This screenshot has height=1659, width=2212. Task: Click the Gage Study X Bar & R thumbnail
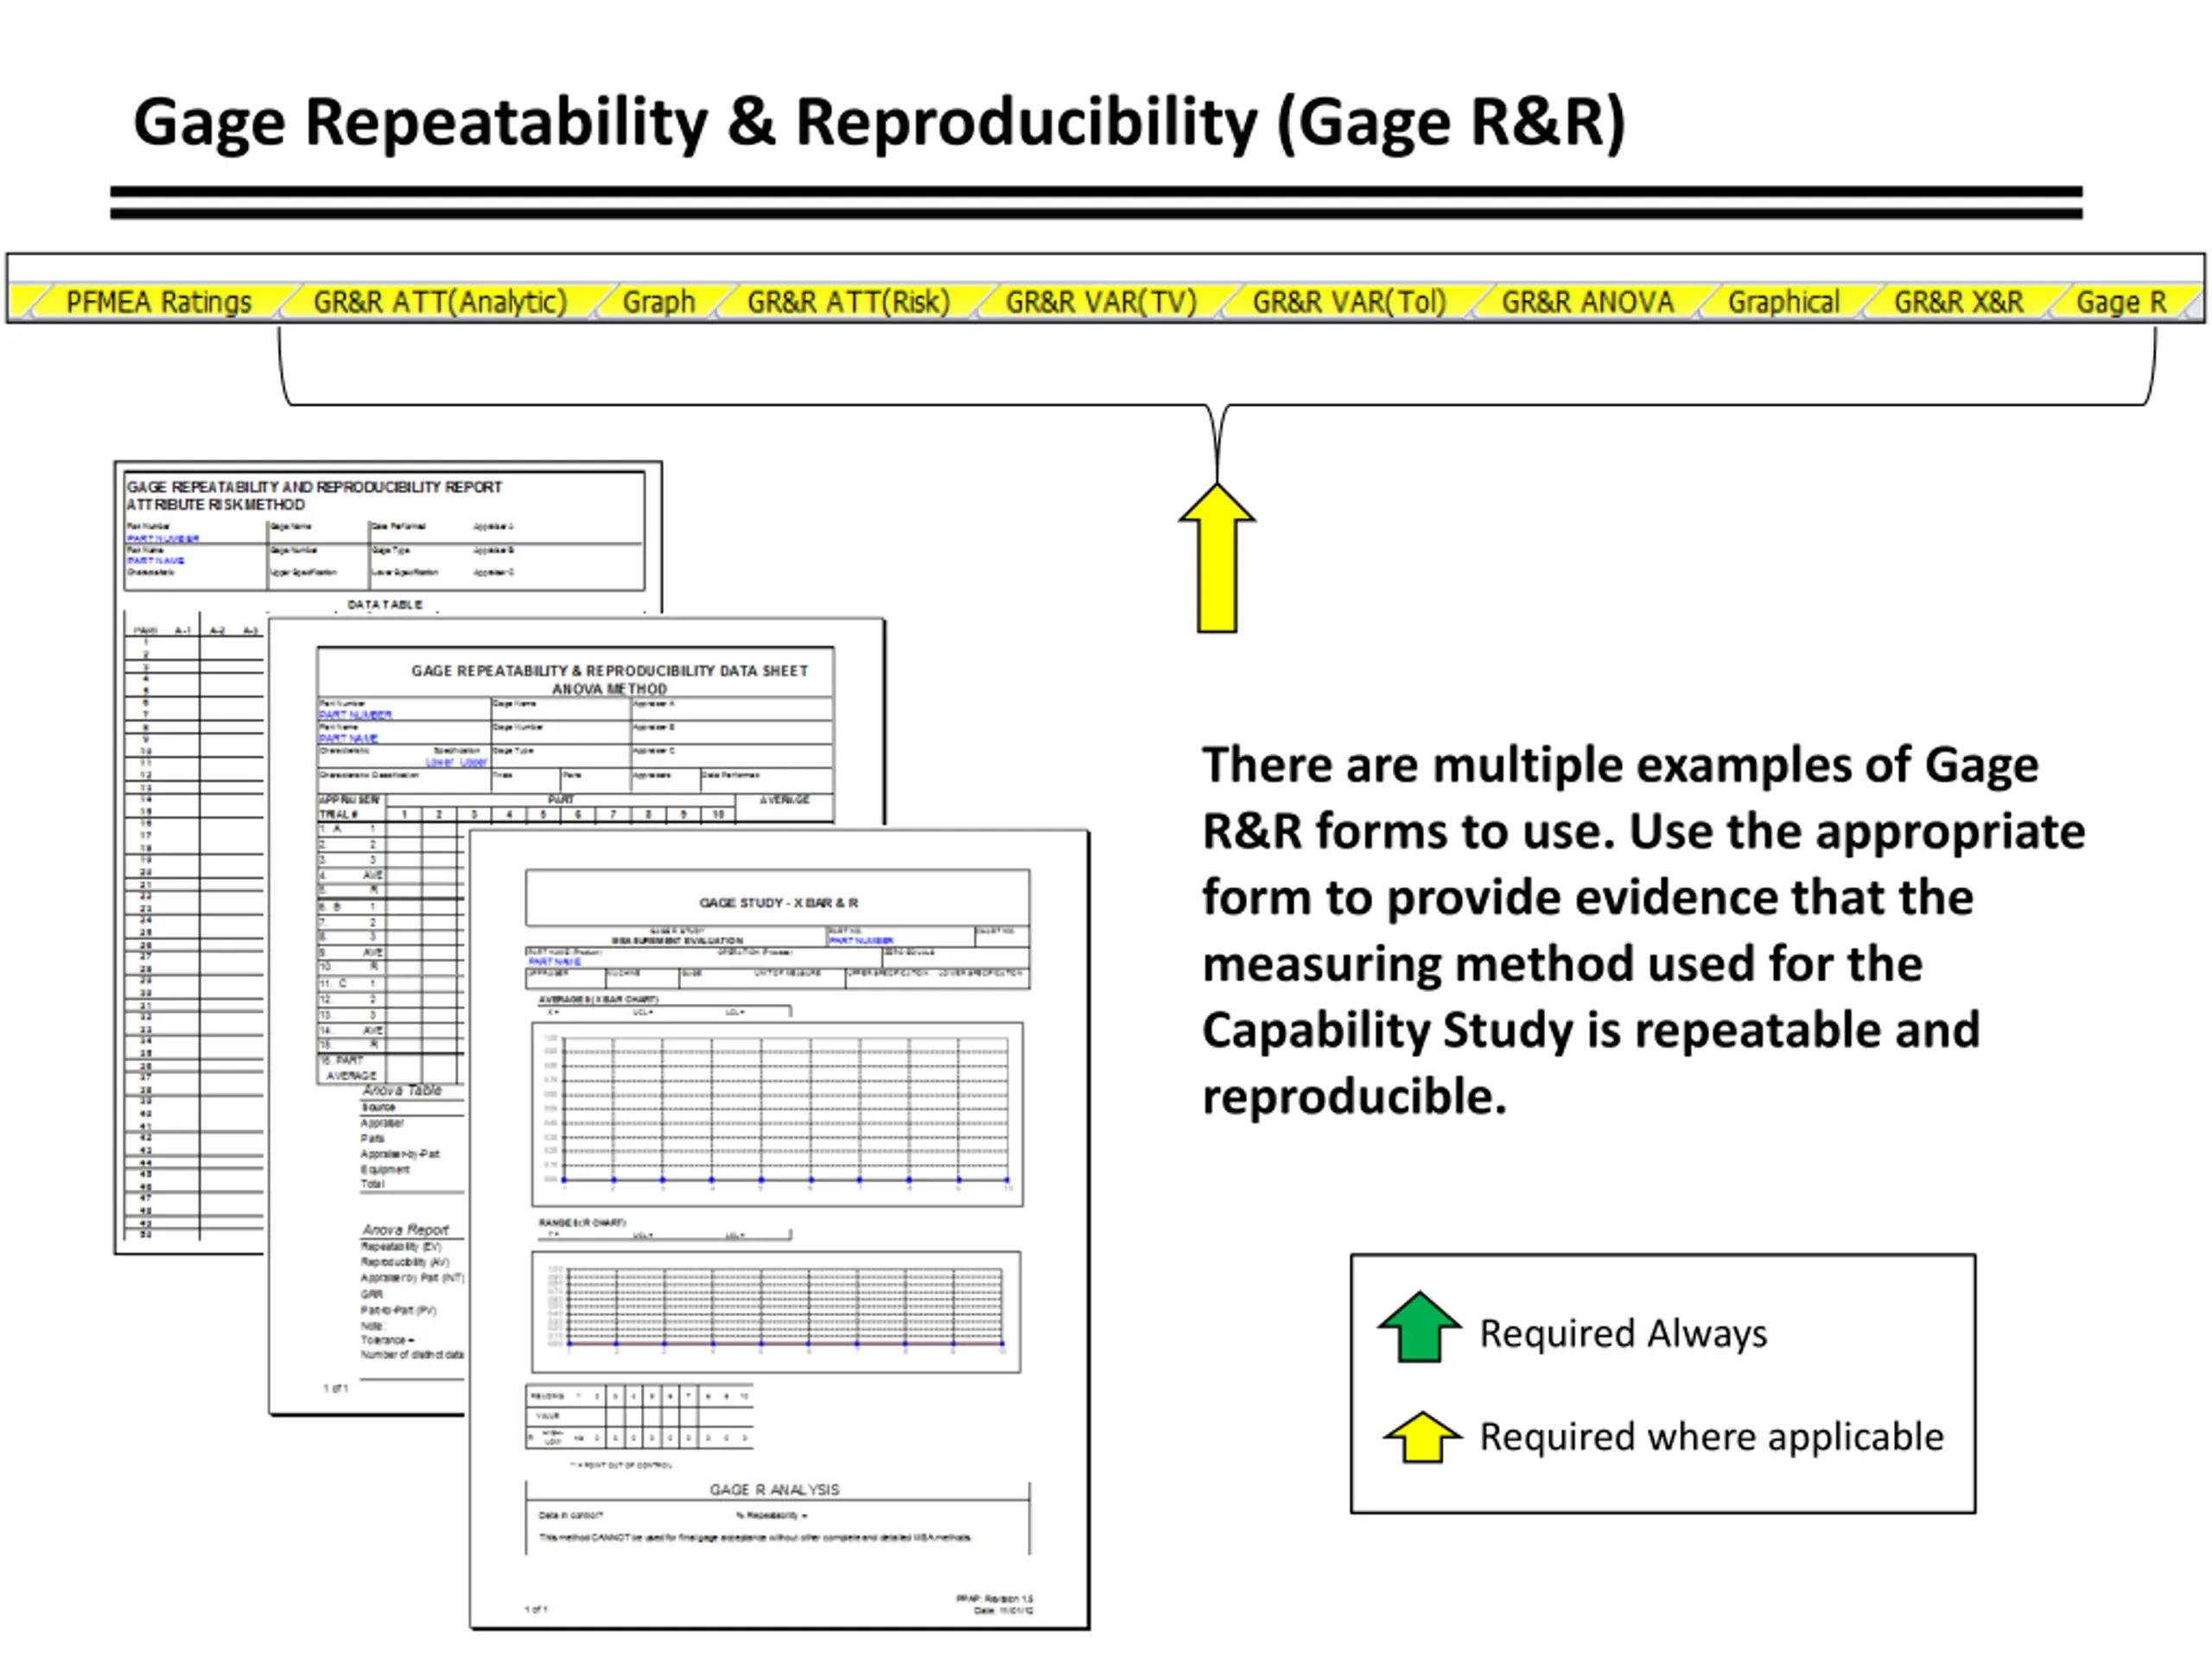click(779, 1229)
